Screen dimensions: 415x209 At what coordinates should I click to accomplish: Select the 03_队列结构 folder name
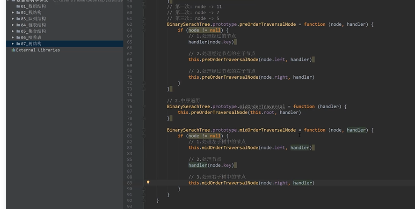coord(33,19)
